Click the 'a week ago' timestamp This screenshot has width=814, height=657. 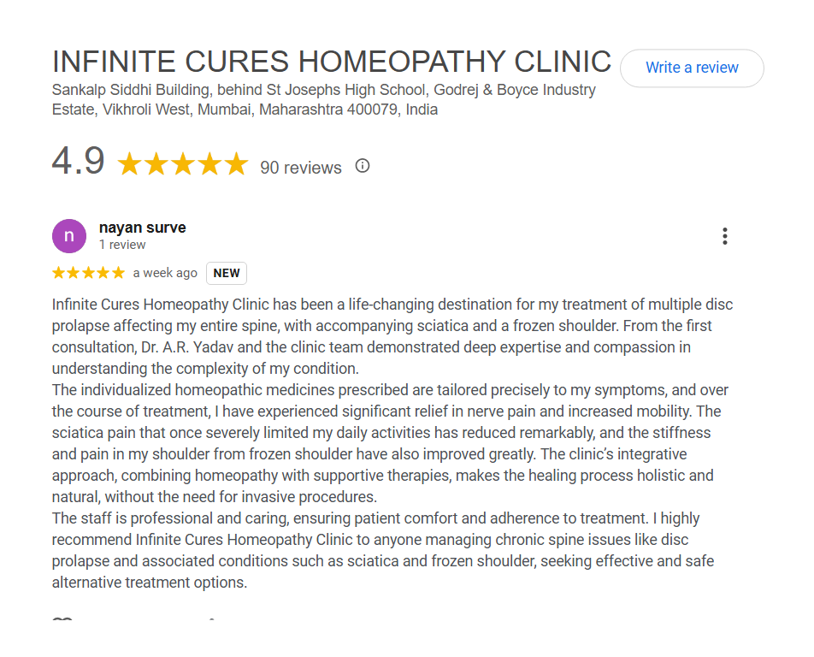(x=165, y=273)
